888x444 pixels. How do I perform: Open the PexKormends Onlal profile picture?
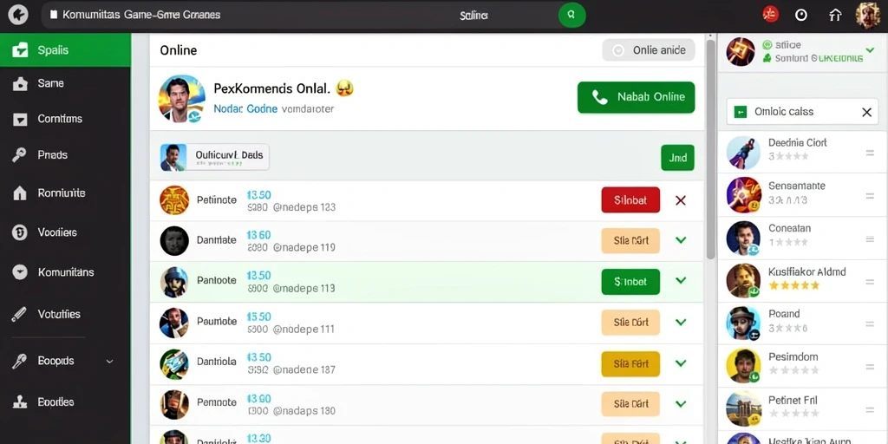[182, 99]
